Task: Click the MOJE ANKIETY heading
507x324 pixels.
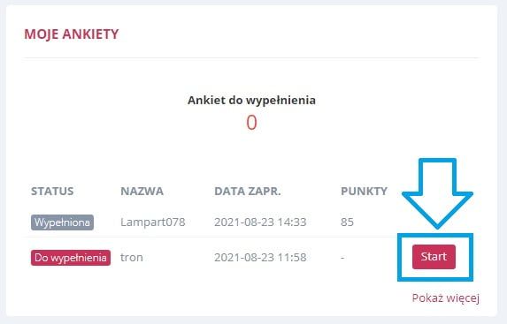Action: (72, 34)
